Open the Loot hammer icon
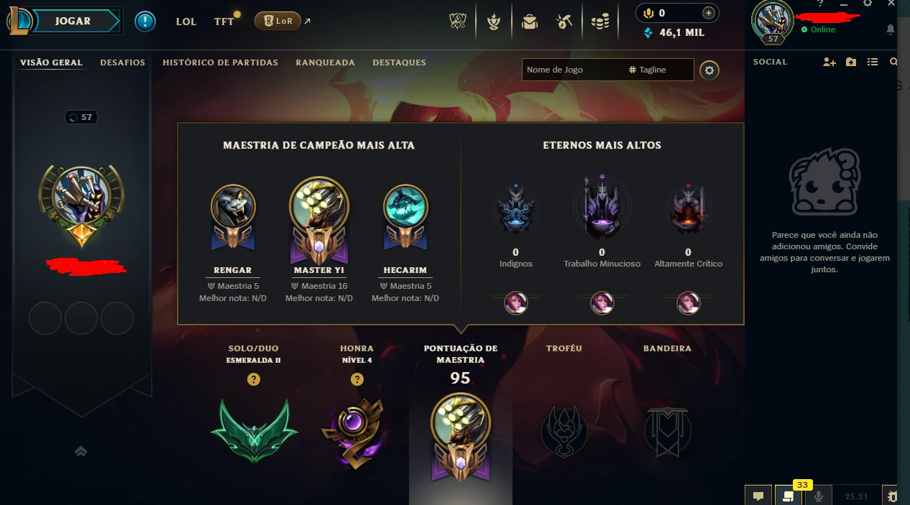Image resolution: width=910 pixels, height=505 pixels. (x=564, y=22)
